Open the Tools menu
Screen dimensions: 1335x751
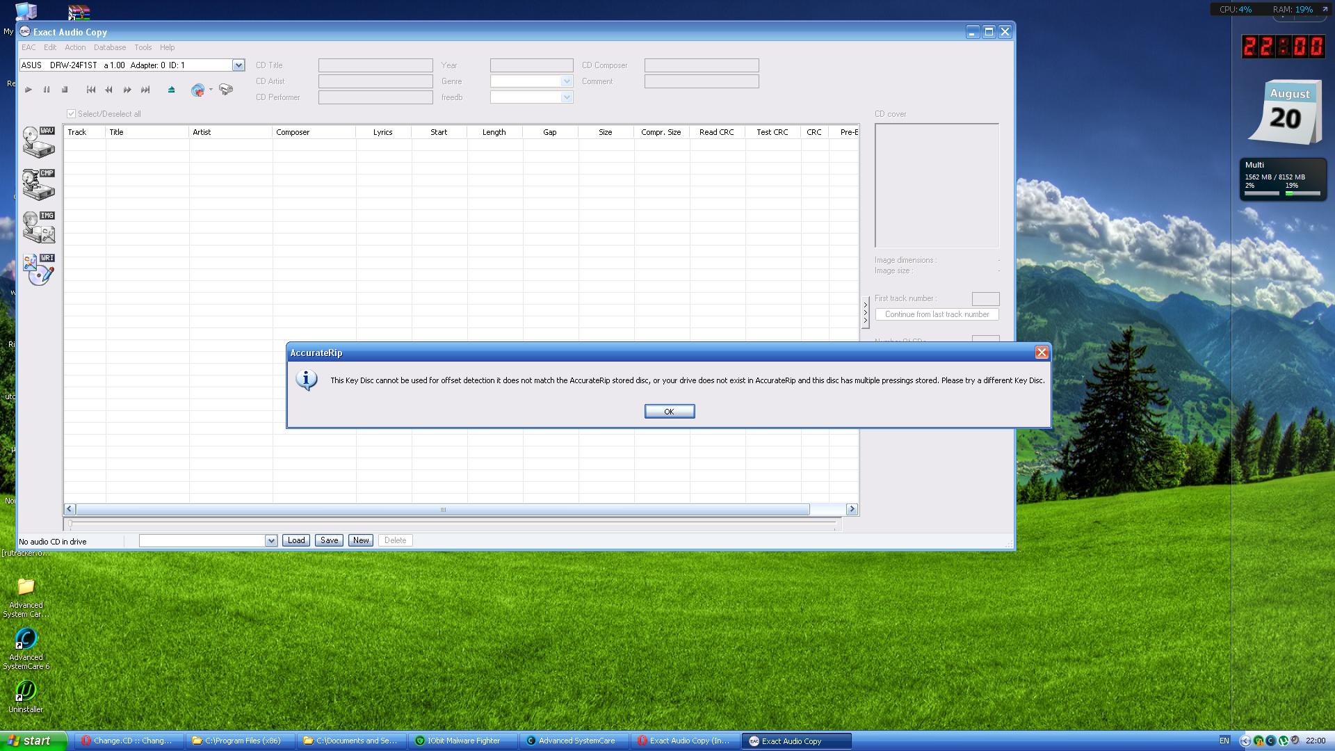tap(143, 47)
